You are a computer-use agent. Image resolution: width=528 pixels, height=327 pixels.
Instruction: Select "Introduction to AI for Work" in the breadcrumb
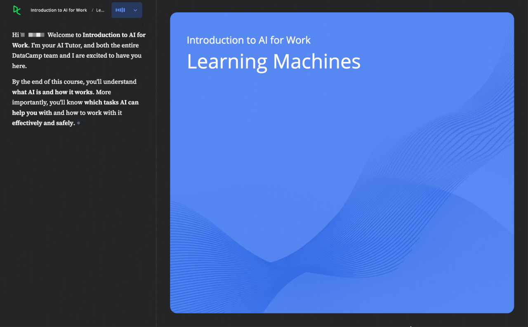point(59,10)
